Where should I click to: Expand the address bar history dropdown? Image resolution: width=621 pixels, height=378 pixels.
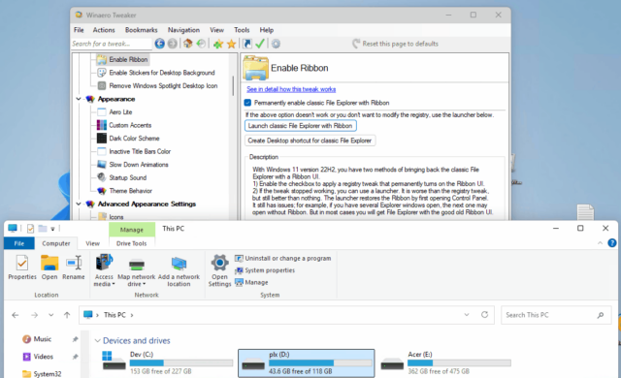click(467, 315)
